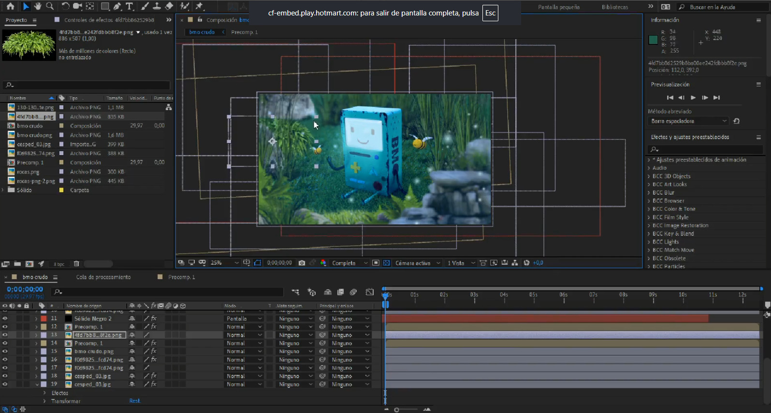Select the Camera tool
This screenshot has width=771, height=413.
[77, 6]
